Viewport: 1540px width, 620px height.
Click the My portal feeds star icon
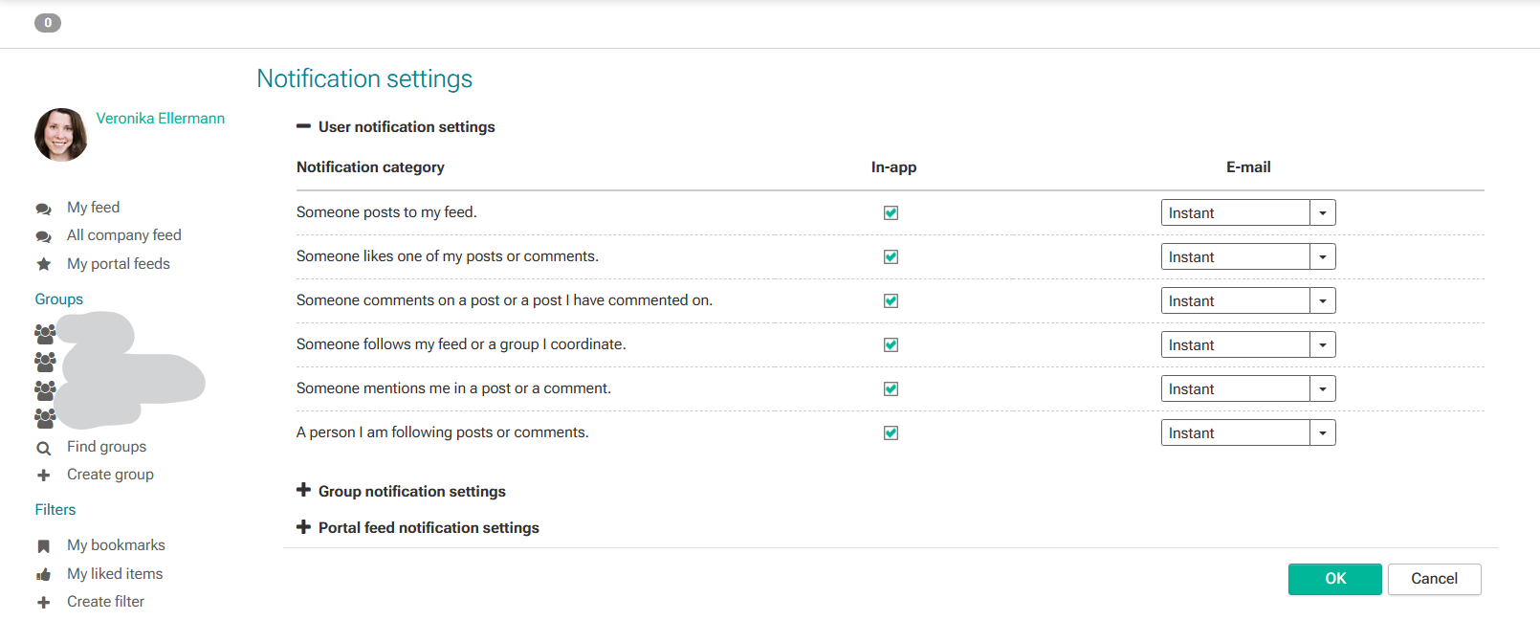click(43, 264)
